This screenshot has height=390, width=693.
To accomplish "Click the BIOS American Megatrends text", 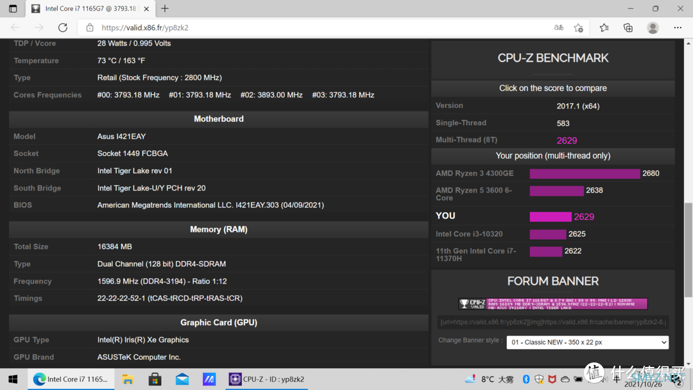I will 210,205.
